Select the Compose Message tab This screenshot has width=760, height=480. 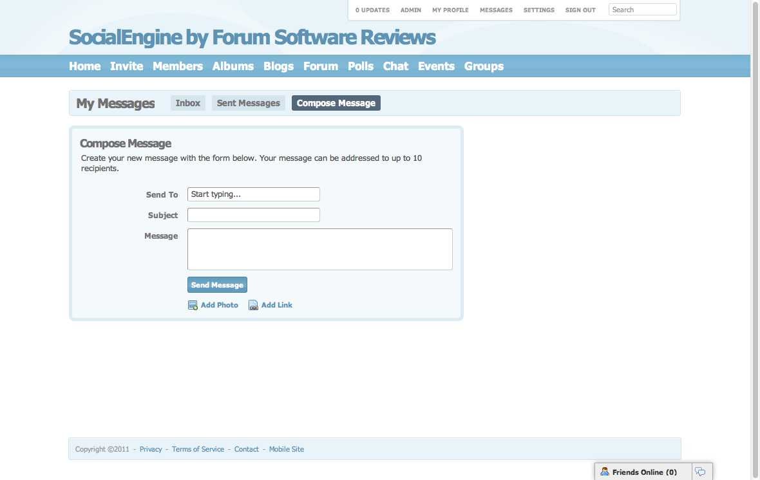[x=336, y=103]
